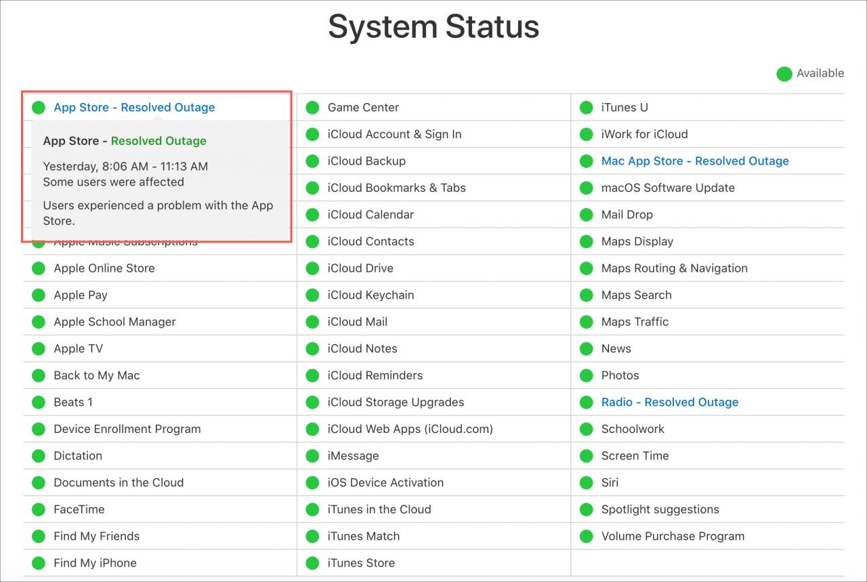Viewport: 867px width, 582px height.
Task: Click the status dot beside Beats 1
Action: click(39, 402)
